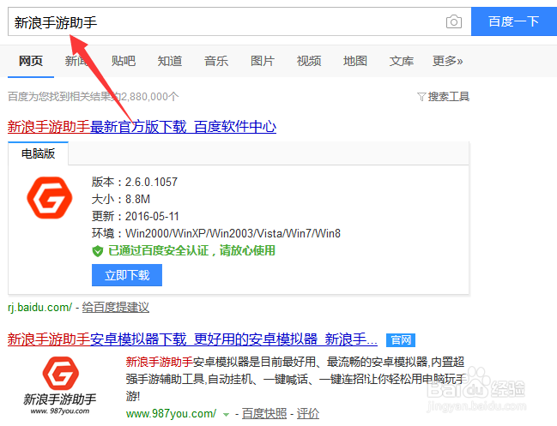Switch to the 视频 tab
The width and height of the screenshot is (557, 426).
click(309, 61)
